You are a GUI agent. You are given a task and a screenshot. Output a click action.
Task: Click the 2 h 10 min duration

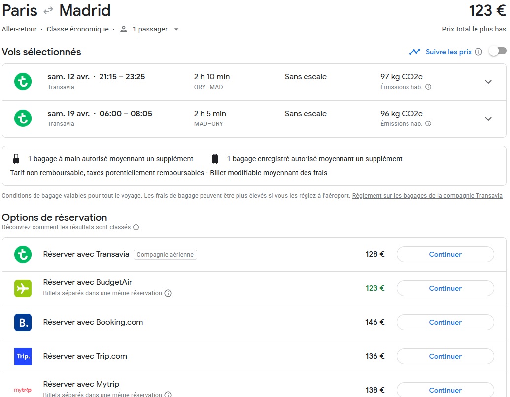click(212, 77)
